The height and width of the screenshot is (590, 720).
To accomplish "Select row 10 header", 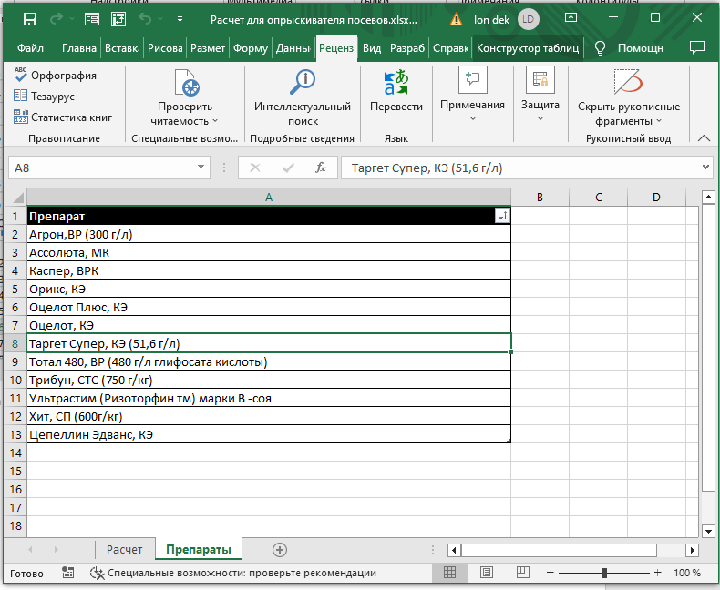I will tap(15, 380).
